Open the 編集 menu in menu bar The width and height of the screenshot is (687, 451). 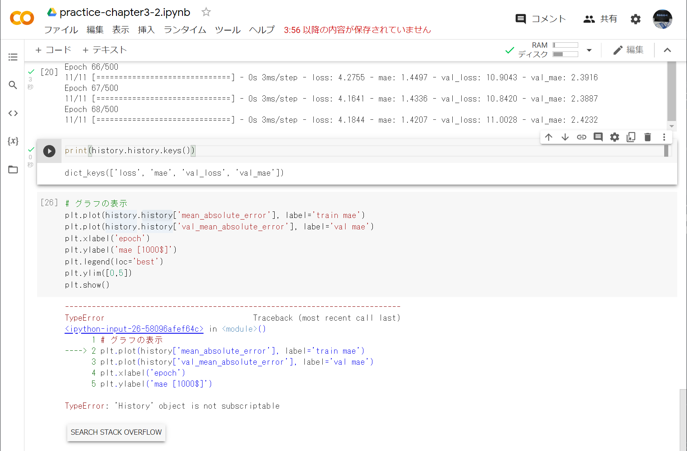pyautogui.click(x=95, y=30)
